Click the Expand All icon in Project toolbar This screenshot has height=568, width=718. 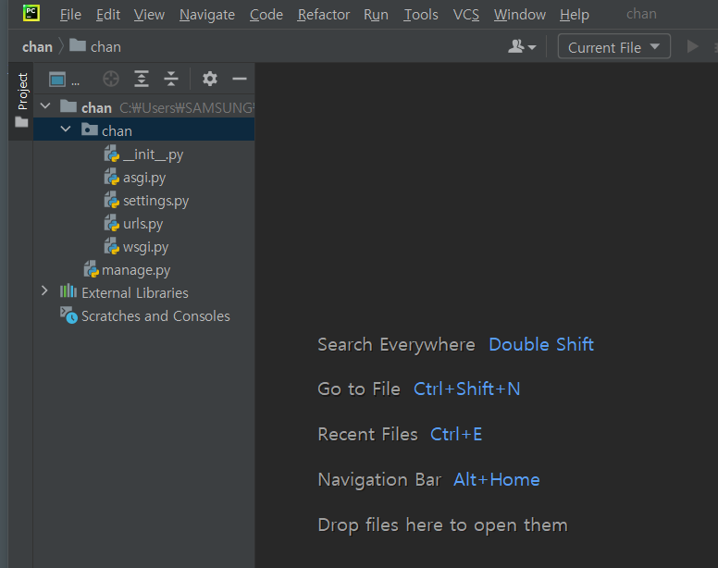tap(141, 79)
